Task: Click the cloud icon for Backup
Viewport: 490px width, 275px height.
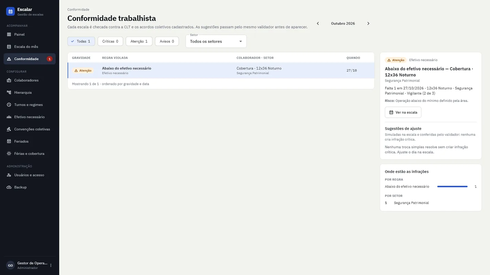Action: tap(9, 187)
